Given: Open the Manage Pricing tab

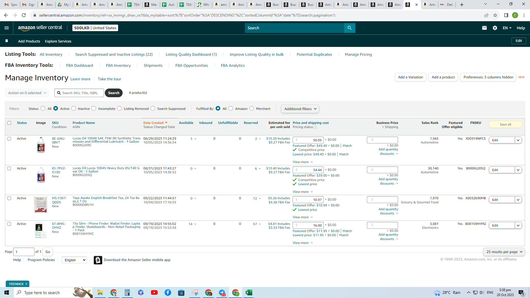Looking at the screenshot, I should (358, 54).
